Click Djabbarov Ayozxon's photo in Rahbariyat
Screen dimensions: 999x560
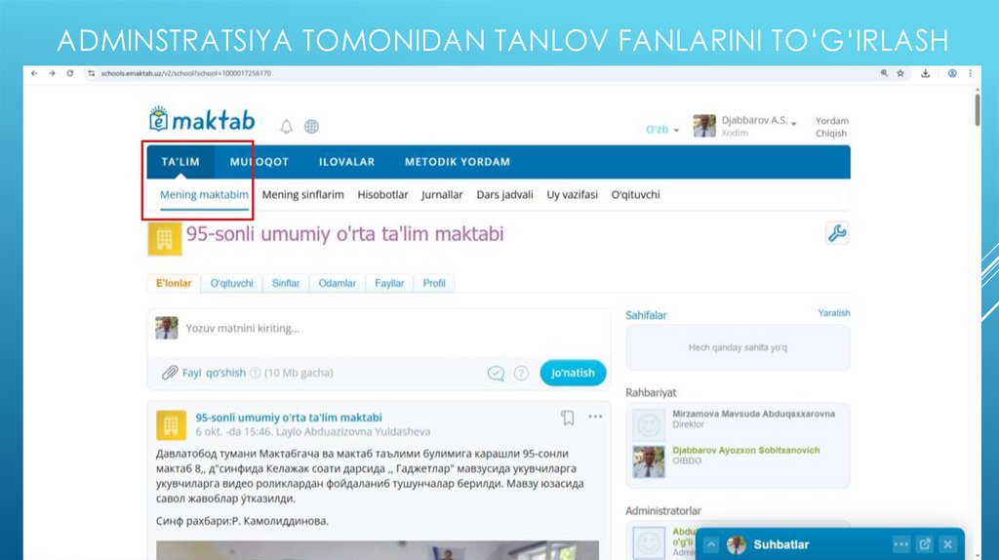tap(649, 461)
